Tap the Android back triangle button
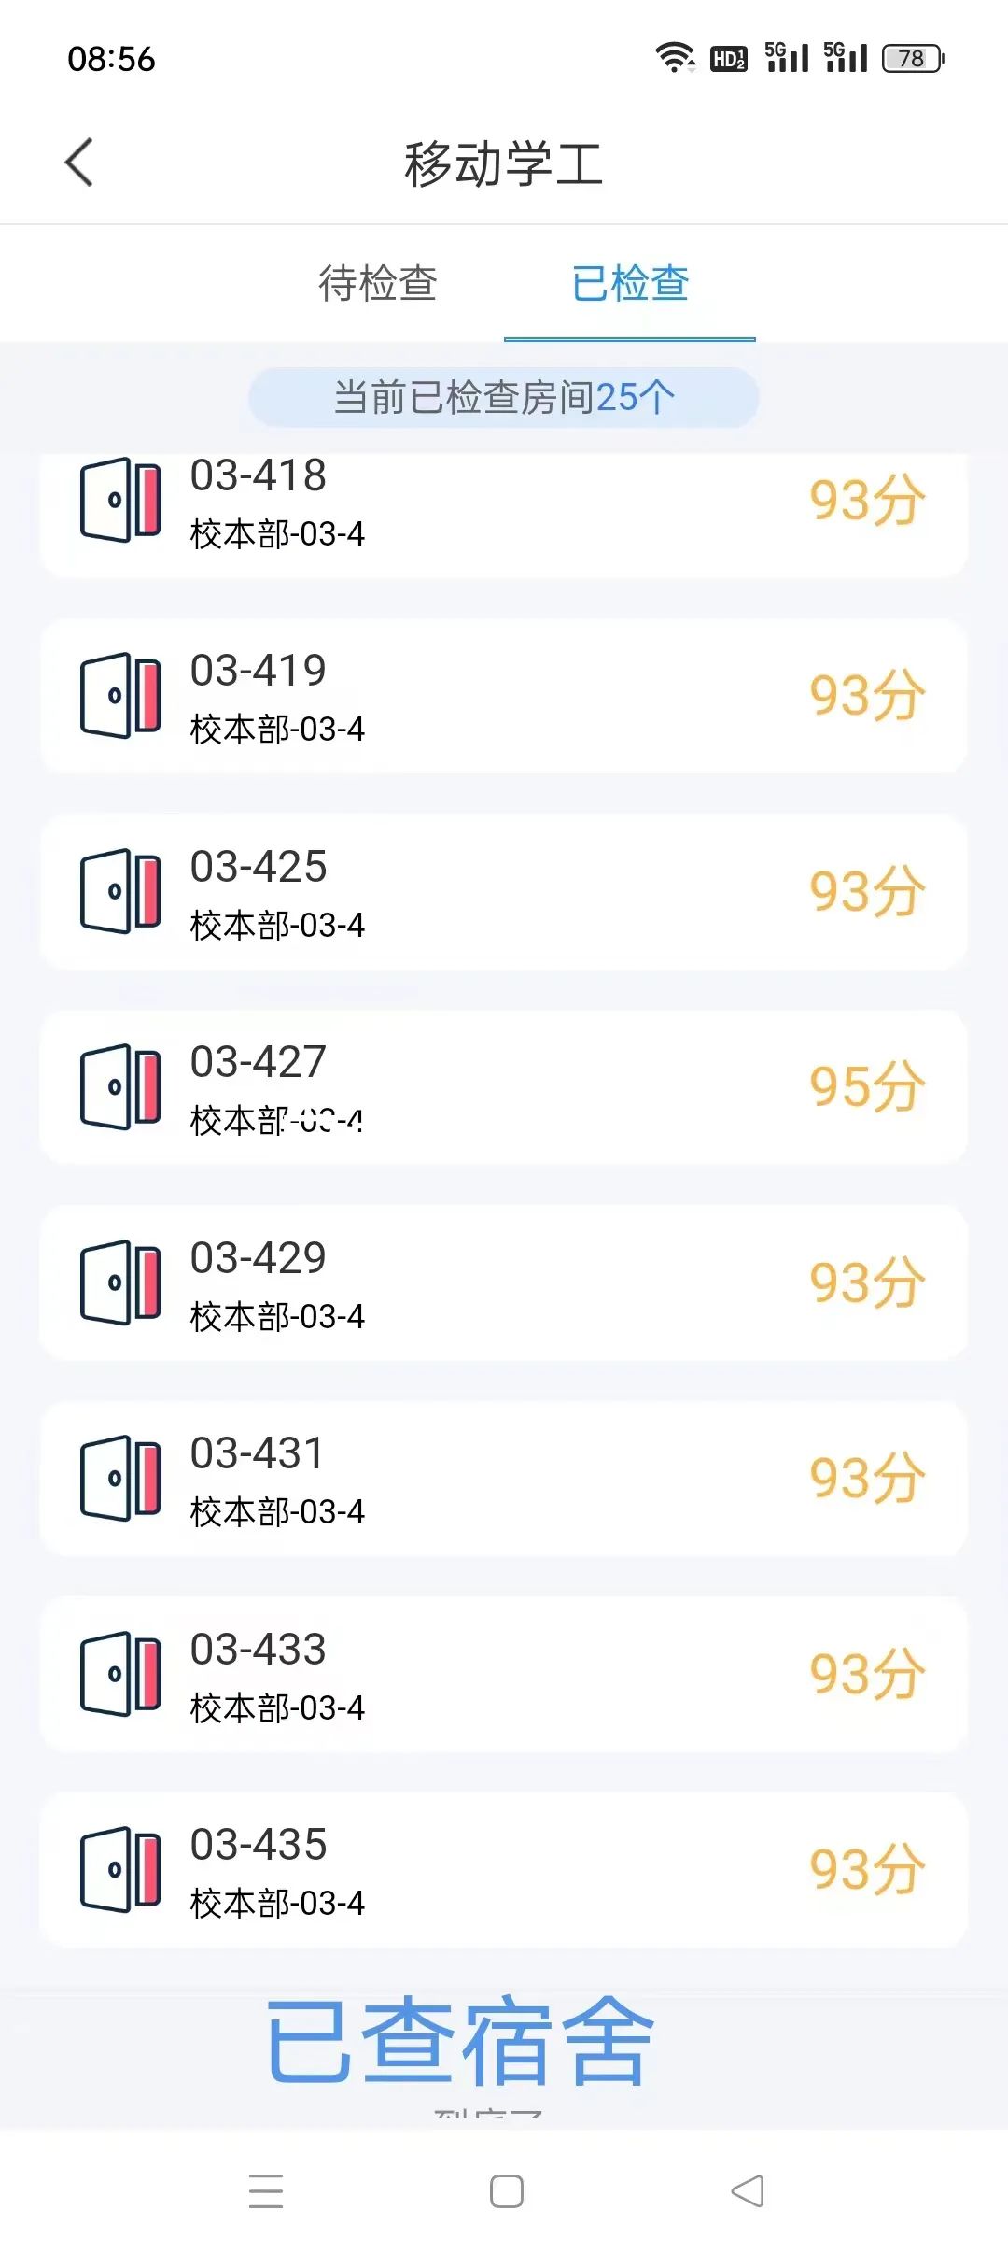 coord(747,2191)
